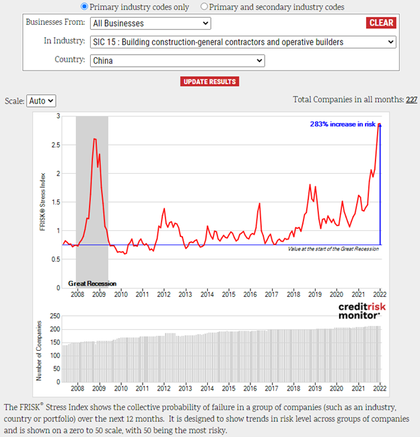Viewport: 420px width, 437px height.
Task: Click the creditrisk monitor logo
Action: [x=362, y=311]
